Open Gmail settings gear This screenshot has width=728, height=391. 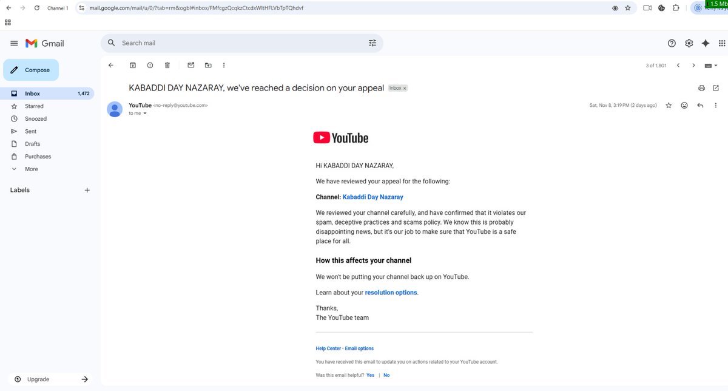[689, 43]
